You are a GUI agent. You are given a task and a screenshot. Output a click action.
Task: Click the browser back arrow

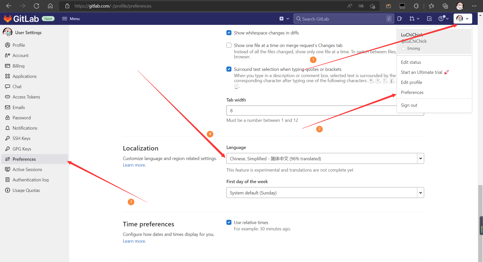click(9, 6)
